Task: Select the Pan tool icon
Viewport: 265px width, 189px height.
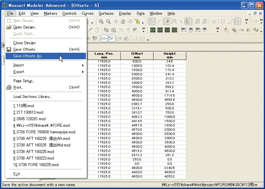Action: [x=116, y=22]
